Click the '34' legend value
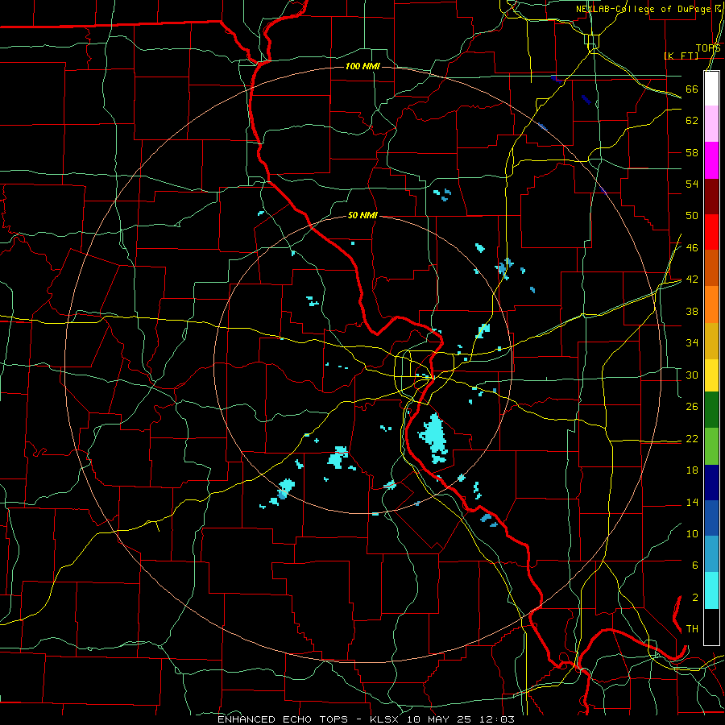The width and height of the screenshot is (725, 725). [692, 343]
